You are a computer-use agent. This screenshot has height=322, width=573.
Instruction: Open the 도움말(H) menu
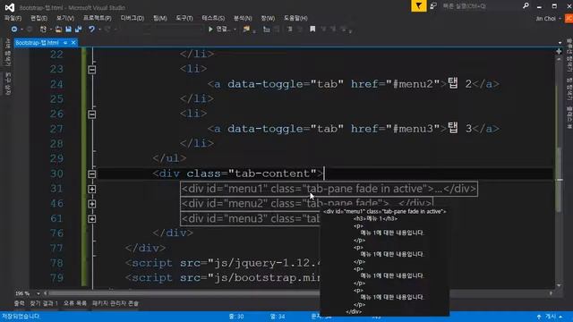point(295,18)
